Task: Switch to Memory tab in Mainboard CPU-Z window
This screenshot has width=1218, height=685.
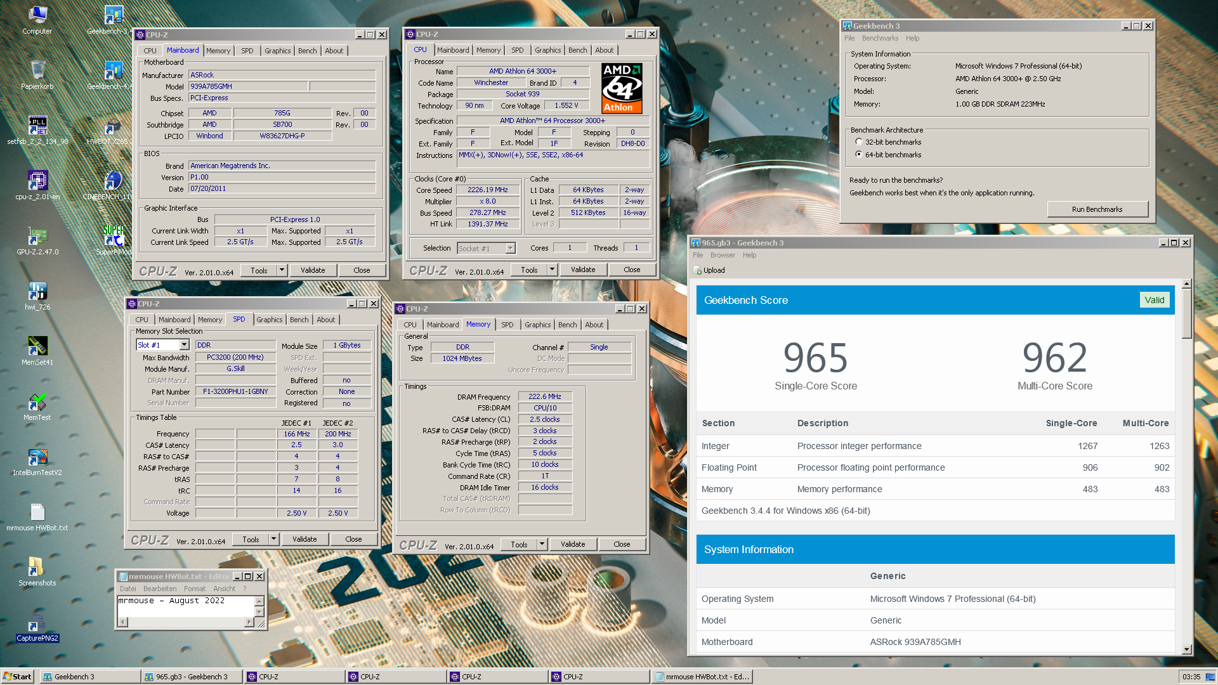Action: coord(218,51)
